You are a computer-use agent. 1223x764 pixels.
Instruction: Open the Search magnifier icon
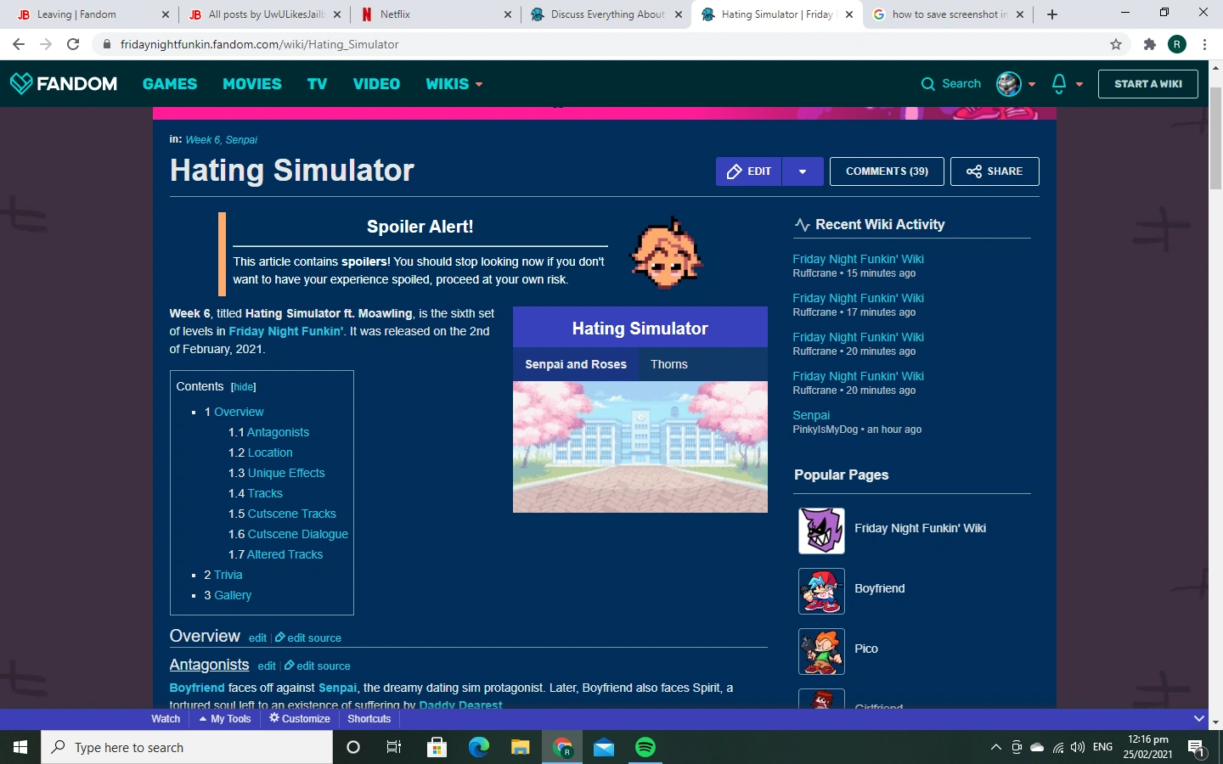(927, 83)
